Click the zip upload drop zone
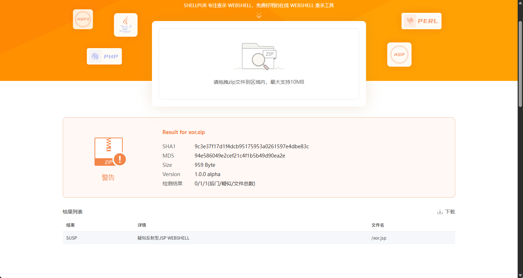 (x=259, y=64)
